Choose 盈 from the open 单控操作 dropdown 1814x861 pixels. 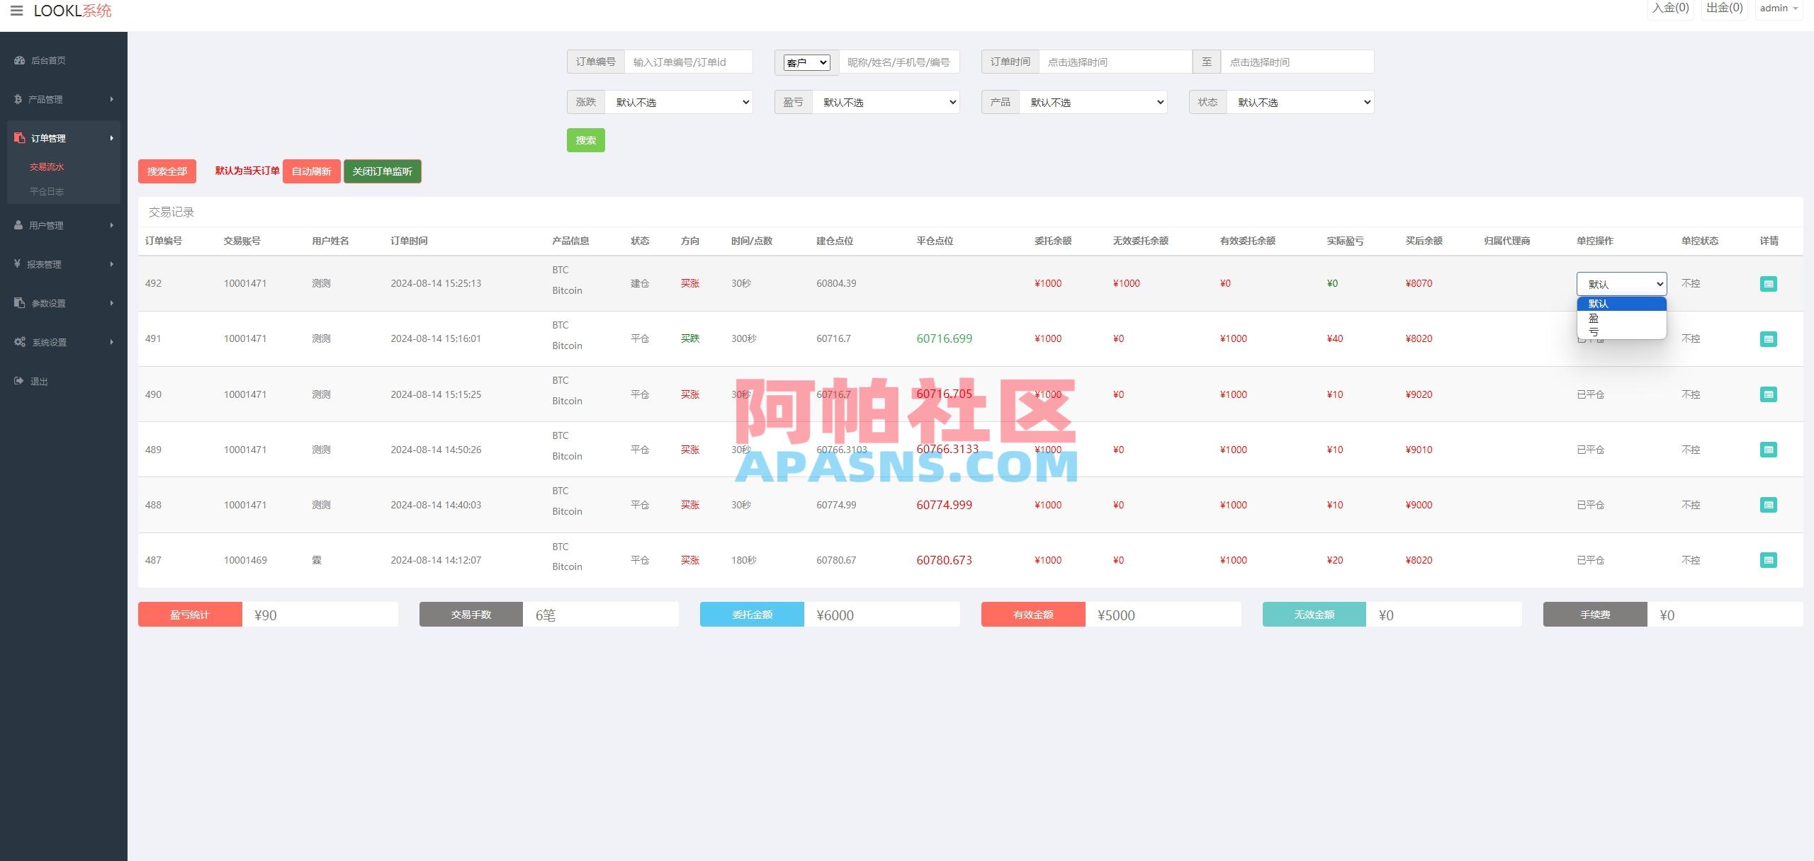[1594, 318]
